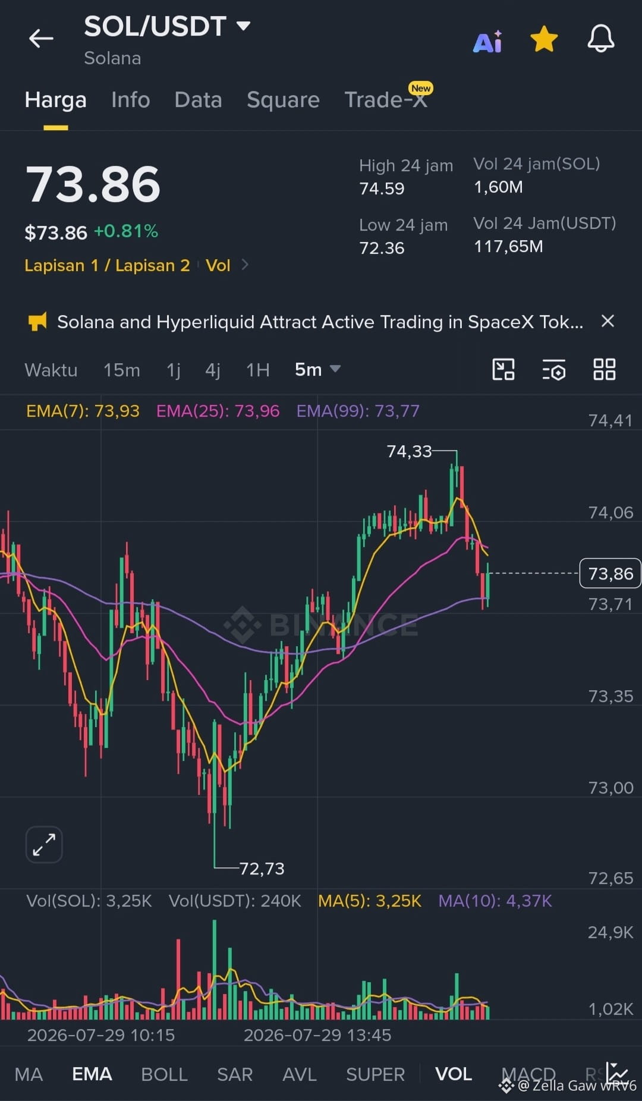Viewport: 642px width, 1101px height.
Task: Switch to the Harga tab
Action: pos(56,100)
